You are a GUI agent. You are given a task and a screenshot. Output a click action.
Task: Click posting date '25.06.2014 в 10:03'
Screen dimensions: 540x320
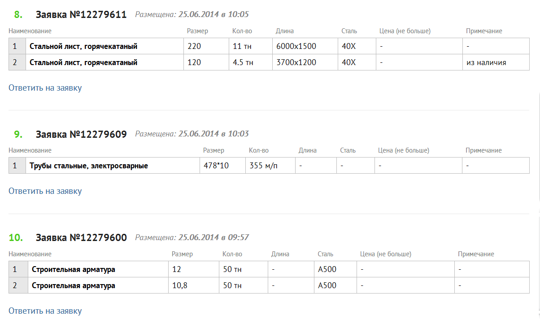213,134
